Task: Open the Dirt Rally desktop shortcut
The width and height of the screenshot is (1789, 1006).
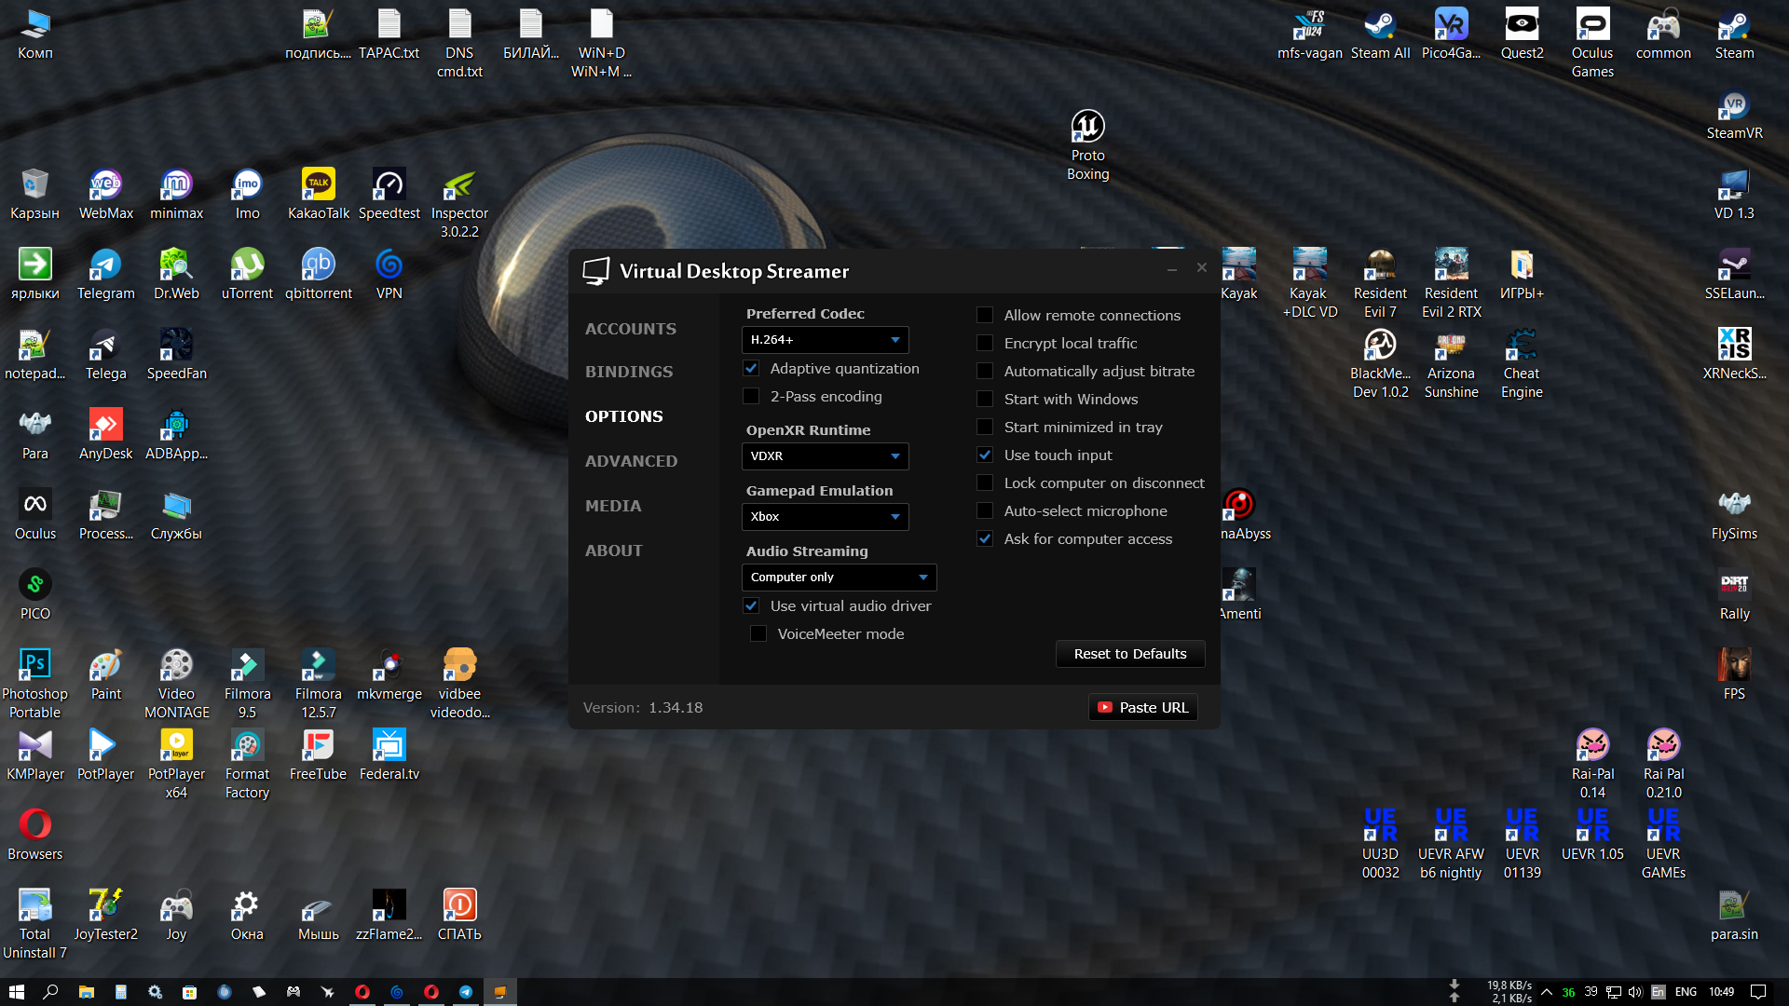Action: pos(1734,594)
